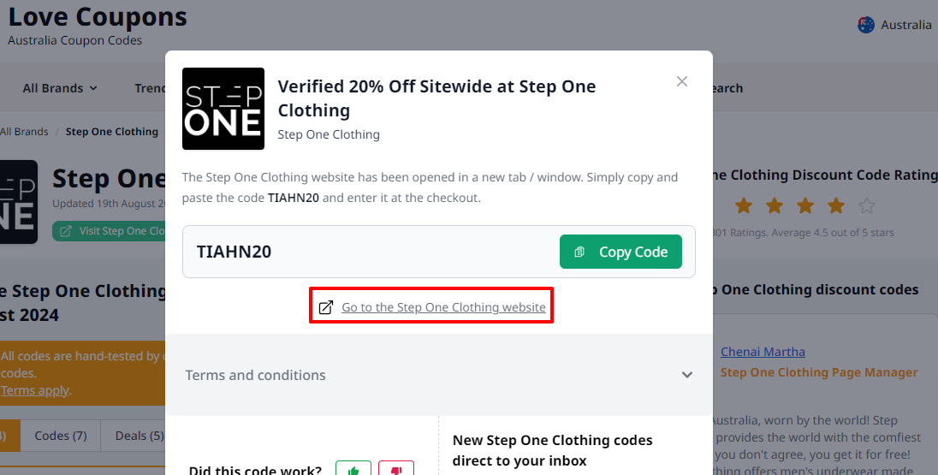Close the coupon code dialog
The width and height of the screenshot is (938, 475).
(682, 81)
